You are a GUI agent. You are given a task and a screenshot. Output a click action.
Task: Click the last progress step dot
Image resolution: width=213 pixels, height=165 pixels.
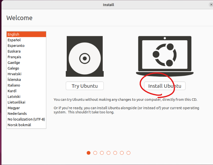click(x=129, y=153)
